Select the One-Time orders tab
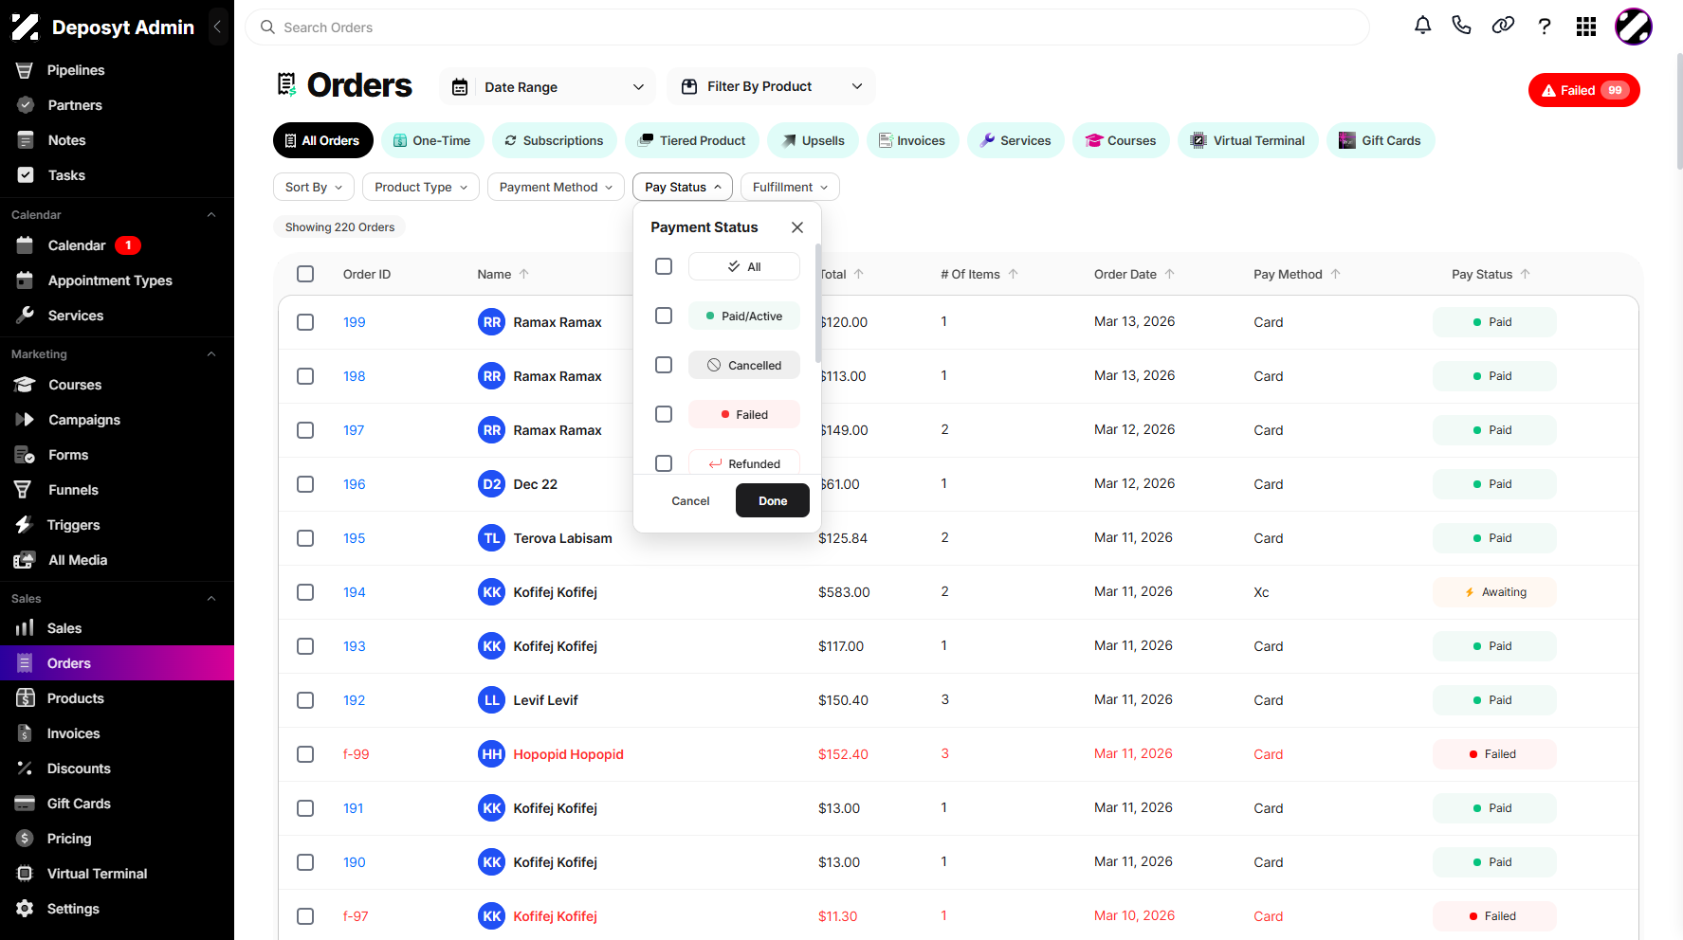Image resolution: width=1683 pixels, height=940 pixels. 432,140
